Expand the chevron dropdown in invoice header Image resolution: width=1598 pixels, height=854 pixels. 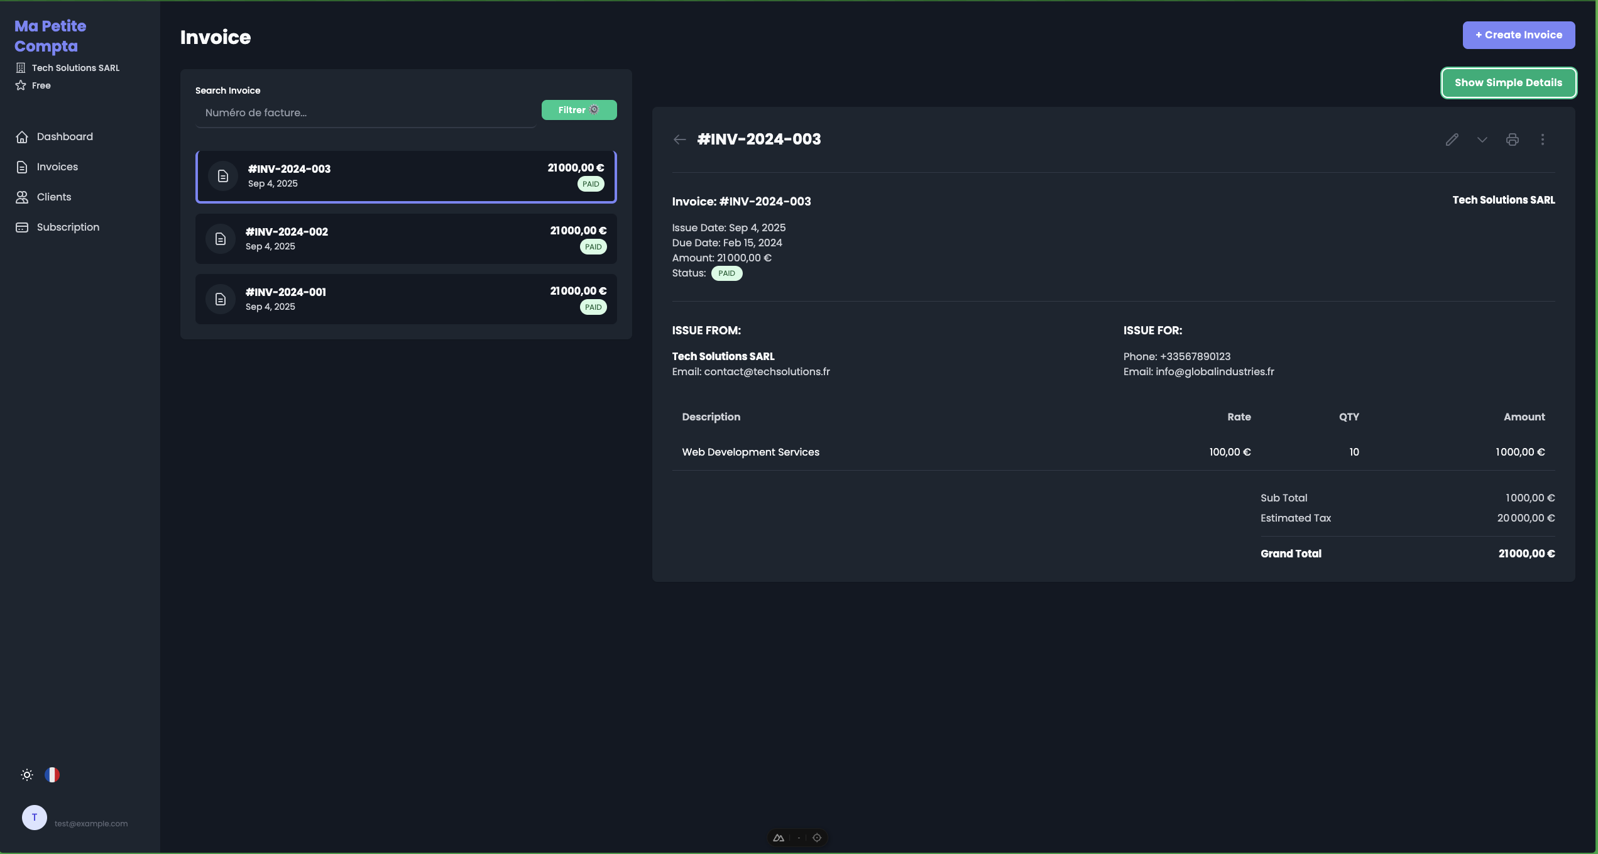1482,140
